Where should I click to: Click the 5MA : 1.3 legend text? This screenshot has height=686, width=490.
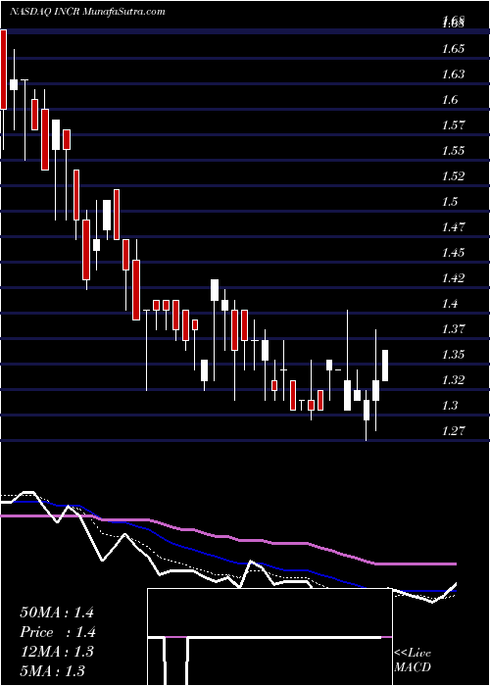[x=53, y=670]
